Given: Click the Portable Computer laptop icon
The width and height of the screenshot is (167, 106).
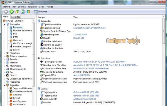Looking at the screenshot, I should (11, 46).
